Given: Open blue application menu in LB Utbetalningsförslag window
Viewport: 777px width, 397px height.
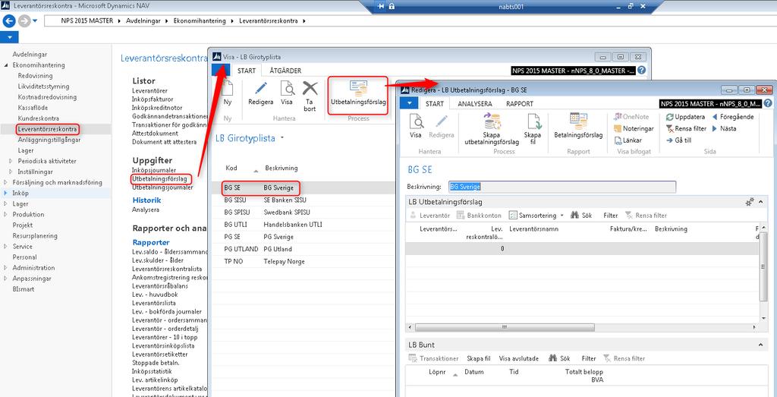Looking at the screenshot, I should (x=409, y=103).
